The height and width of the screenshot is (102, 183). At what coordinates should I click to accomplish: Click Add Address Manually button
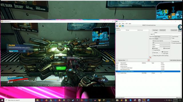coord(175,60)
